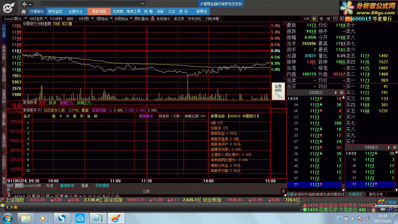Click the left arrow on bottom ticker bar
The image size is (398, 224).
coord(8,207)
